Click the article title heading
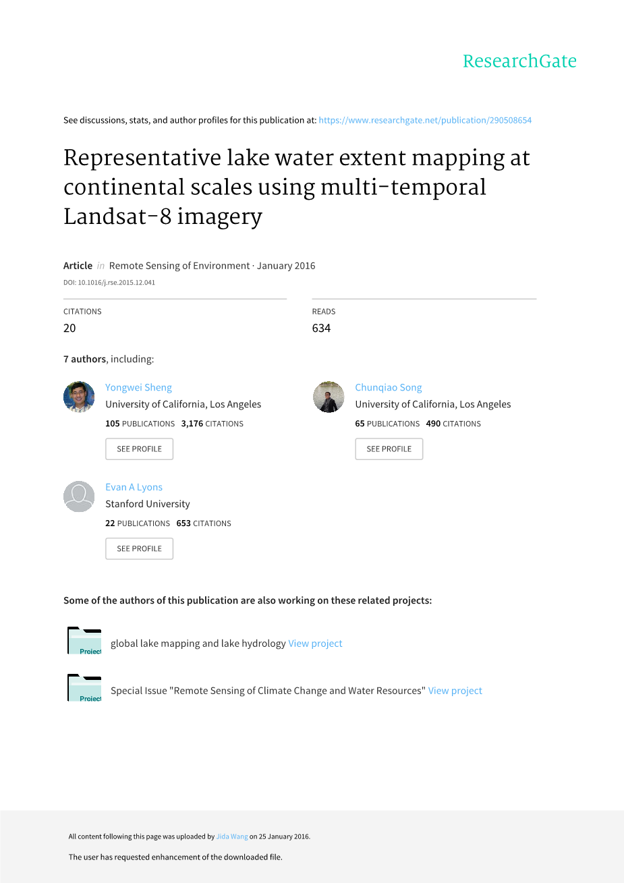 [x=297, y=187]
